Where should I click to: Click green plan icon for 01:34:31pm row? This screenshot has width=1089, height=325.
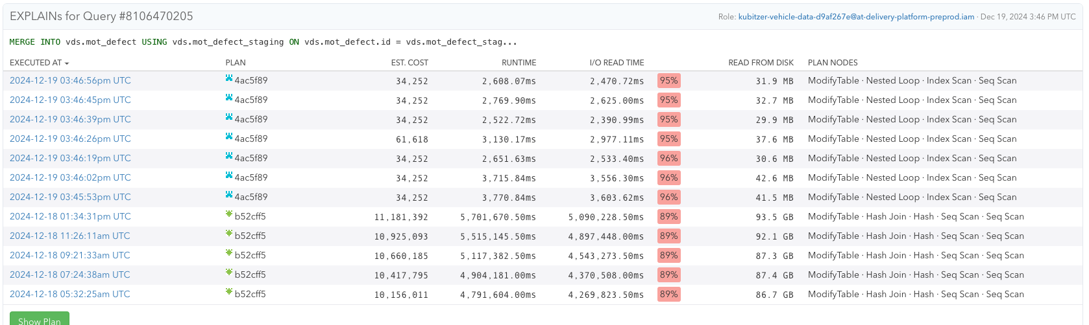228,214
